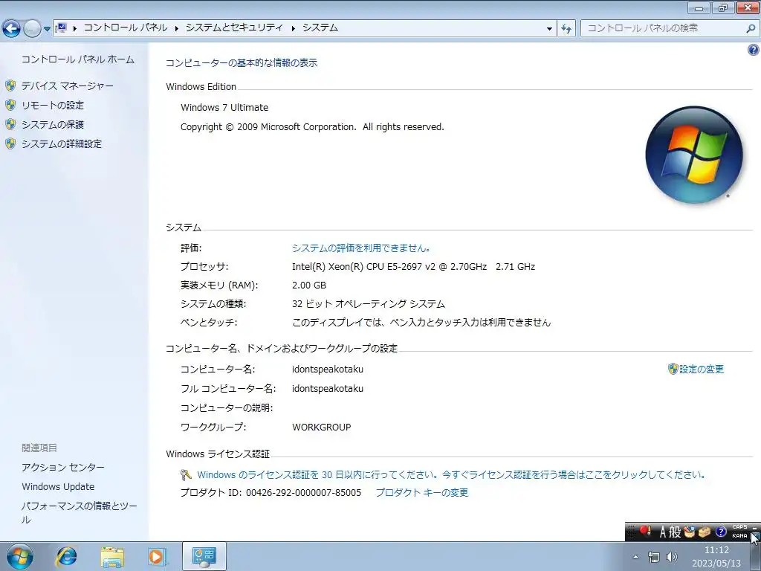Viewport: 761px width, 571px height.
Task: Click the shield icon beside システムの保護
Action: tap(10, 124)
